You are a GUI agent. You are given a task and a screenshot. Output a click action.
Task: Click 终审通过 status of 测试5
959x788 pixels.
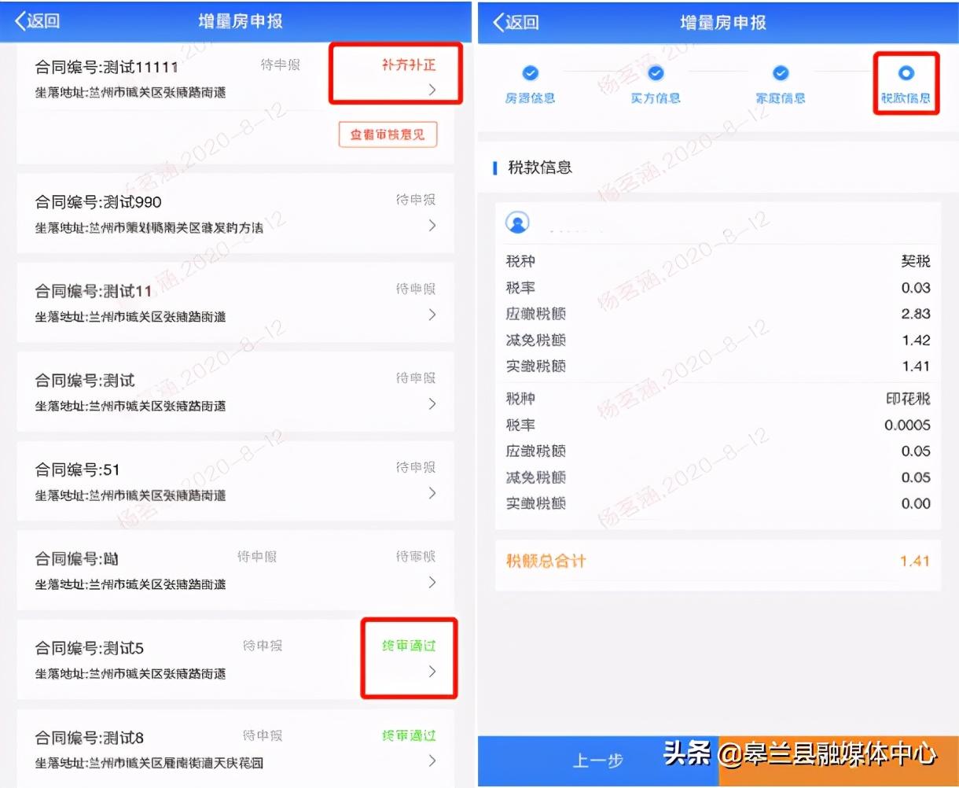pos(409,646)
